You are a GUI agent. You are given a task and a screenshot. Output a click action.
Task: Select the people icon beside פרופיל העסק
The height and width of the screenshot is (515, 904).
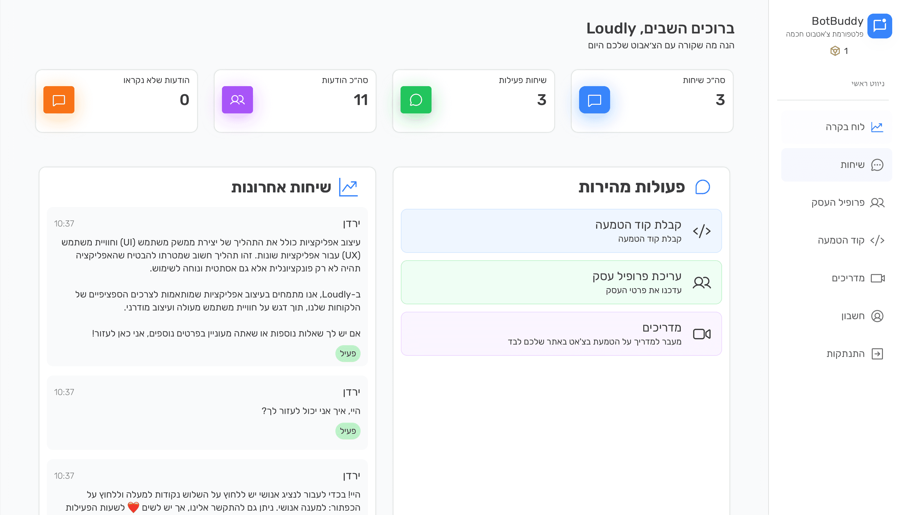[x=877, y=203]
